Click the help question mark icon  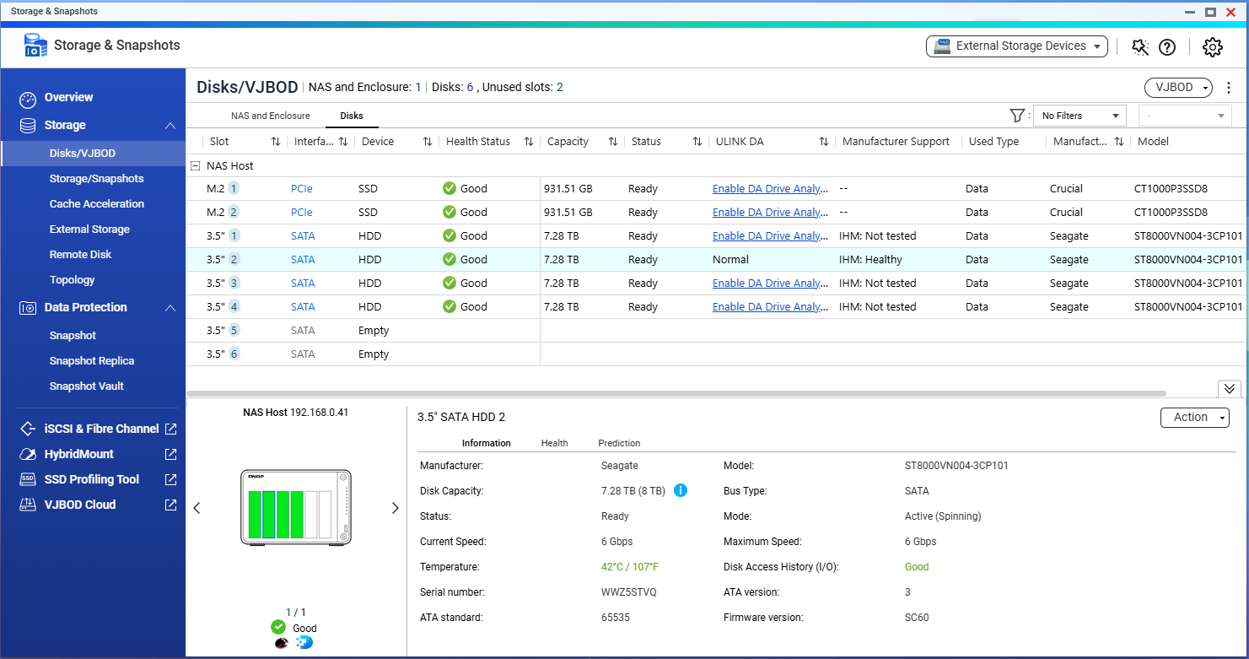click(1167, 47)
